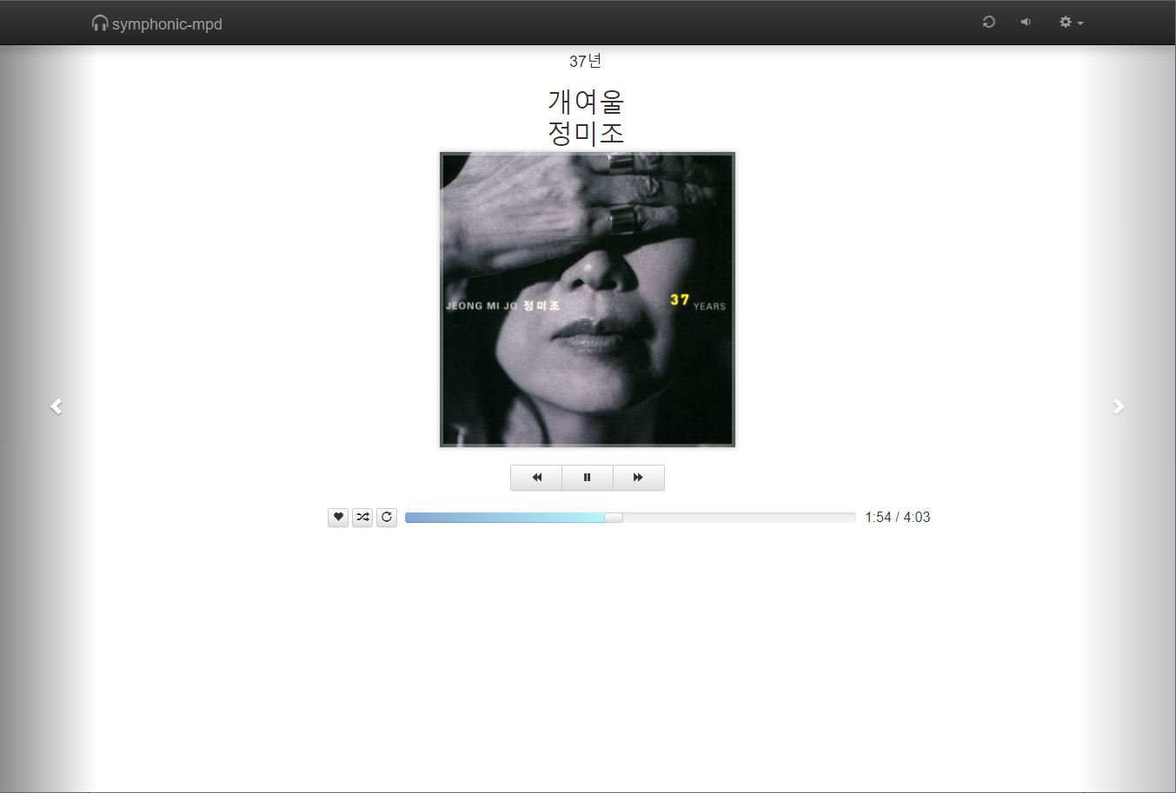Toggle shuffle playback mode
The image size is (1176, 793).
click(x=362, y=517)
